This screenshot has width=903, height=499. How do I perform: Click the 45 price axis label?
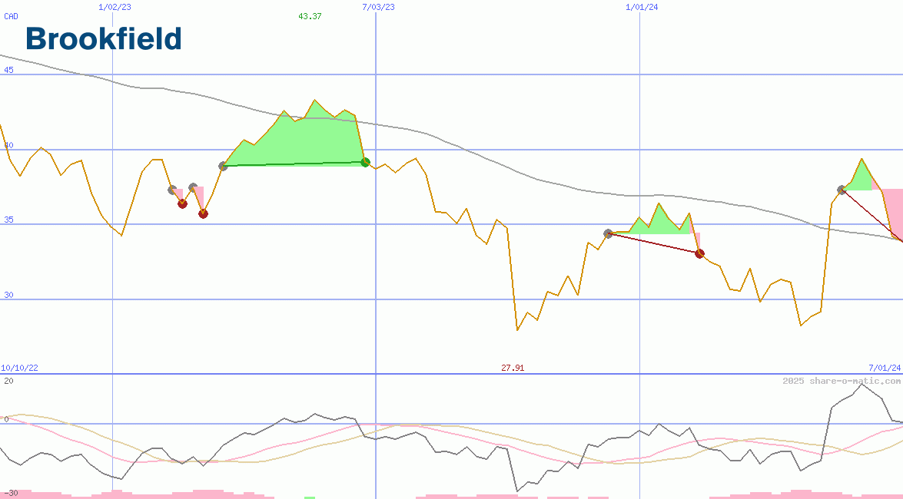(x=9, y=70)
